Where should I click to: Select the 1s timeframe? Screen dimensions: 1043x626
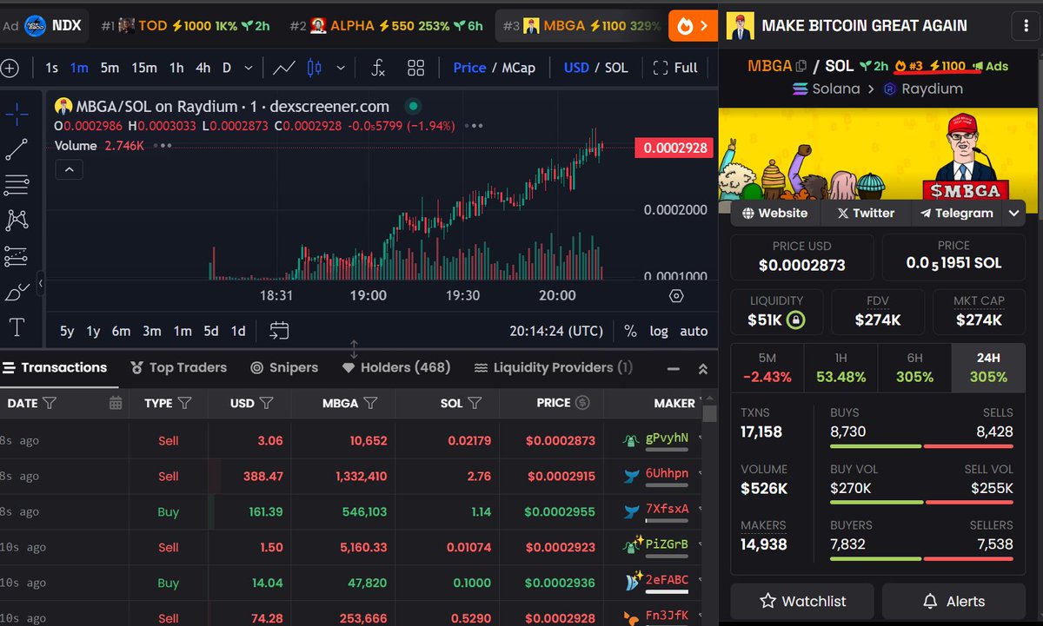52,68
